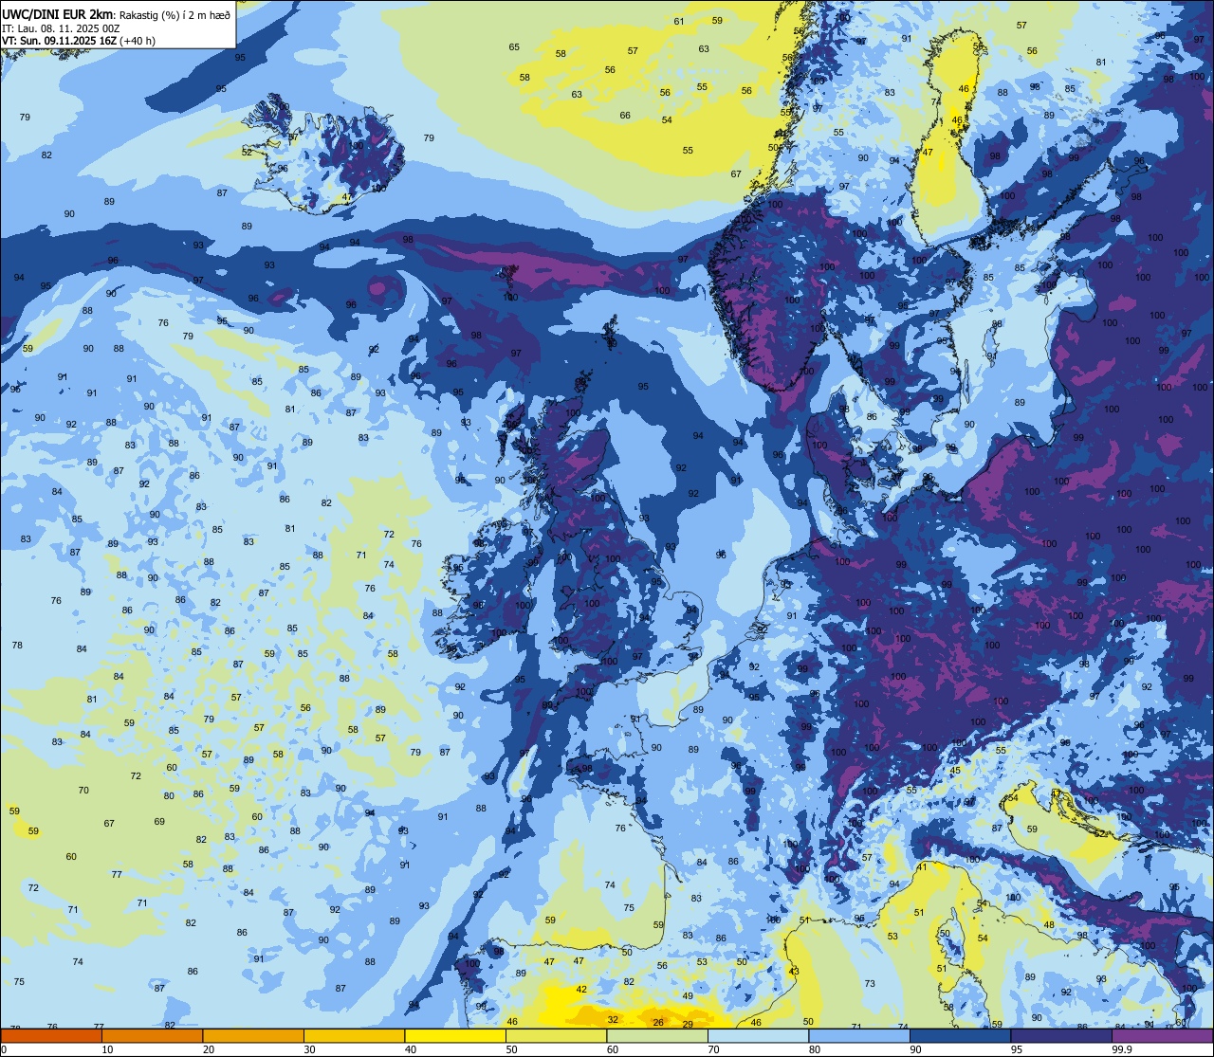Click the '10' legend tick label
Screen dimensions: 1214x1057
(107, 1049)
